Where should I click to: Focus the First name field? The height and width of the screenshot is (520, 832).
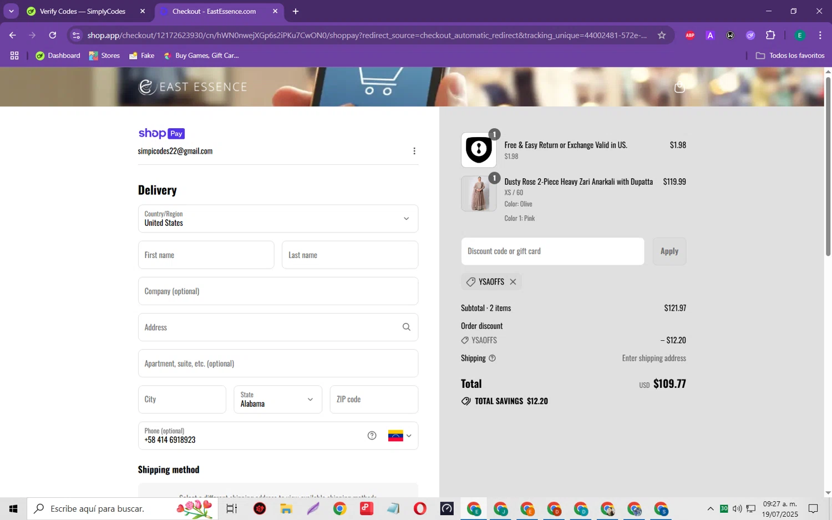pyautogui.click(x=206, y=255)
